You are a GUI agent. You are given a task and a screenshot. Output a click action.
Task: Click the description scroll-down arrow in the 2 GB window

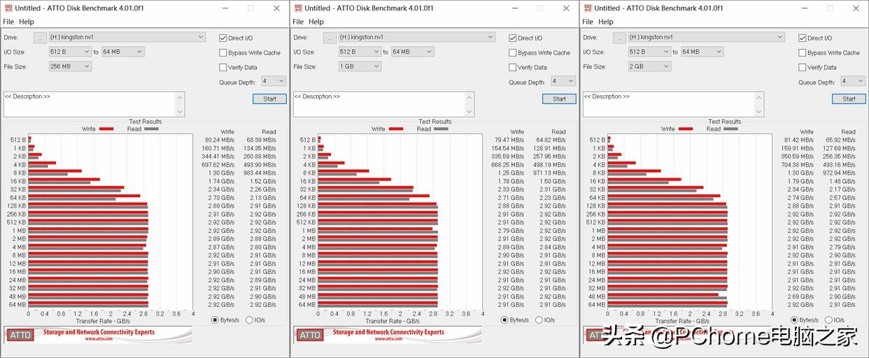(x=760, y=111)
